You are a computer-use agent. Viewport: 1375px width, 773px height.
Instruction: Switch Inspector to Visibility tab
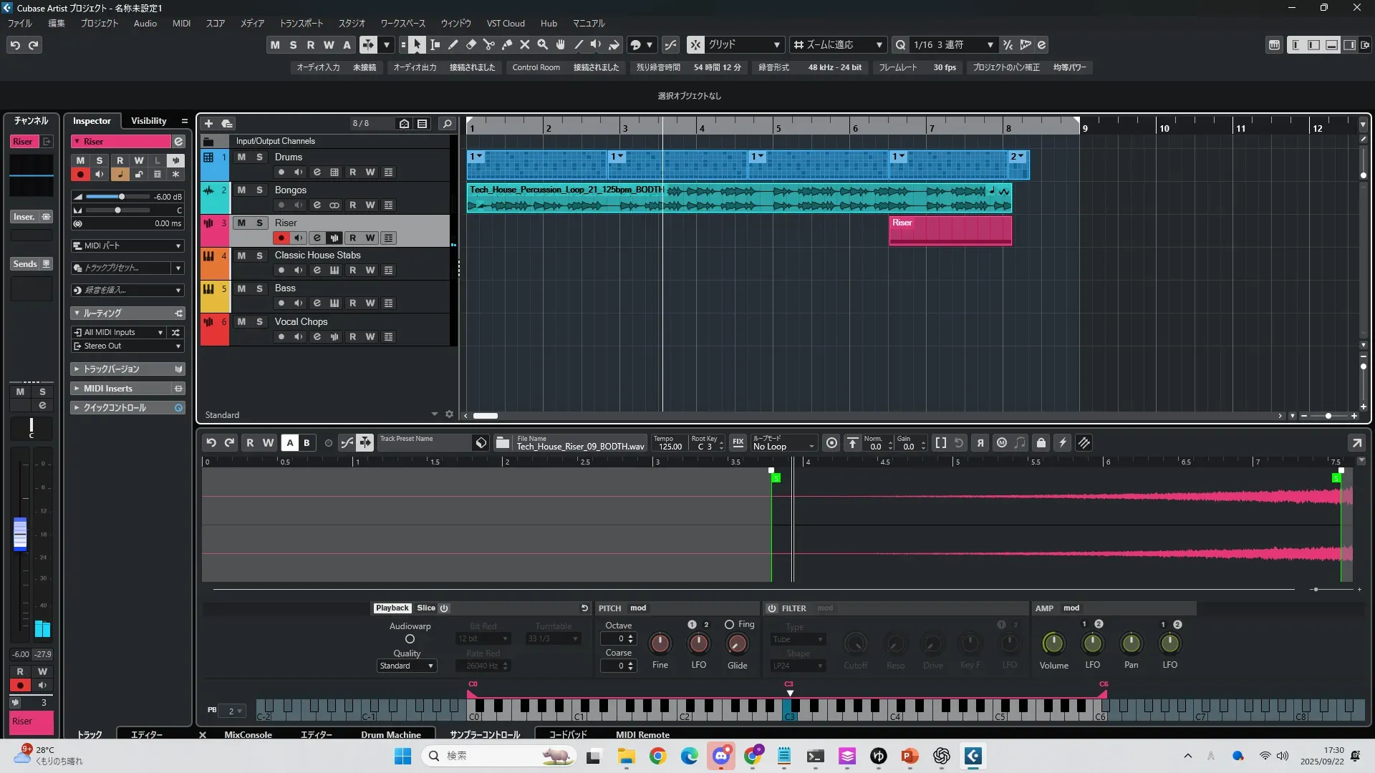(x=148, y=121)
